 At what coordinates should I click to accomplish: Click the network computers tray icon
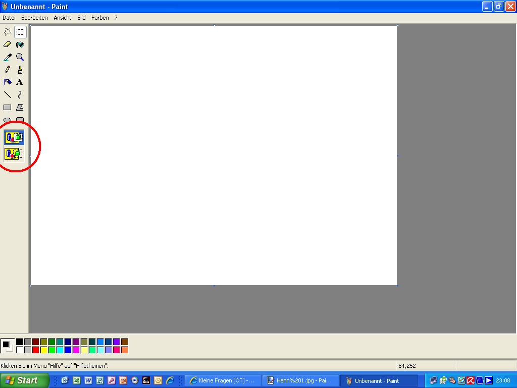[434, 380]
